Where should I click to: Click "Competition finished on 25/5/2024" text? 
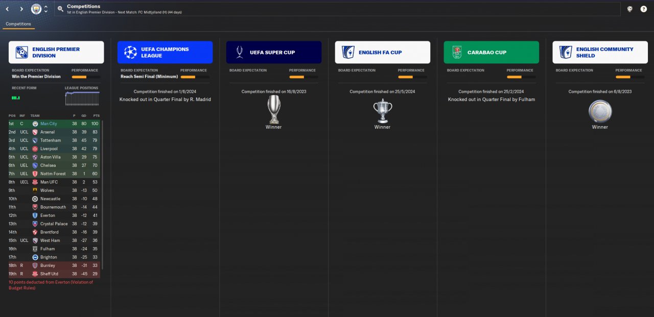[382, 91]
